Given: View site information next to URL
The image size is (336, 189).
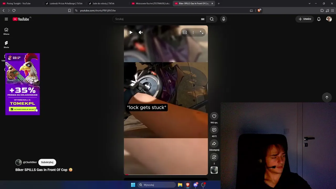Looking at the screenshot, I should click(76, 10).
